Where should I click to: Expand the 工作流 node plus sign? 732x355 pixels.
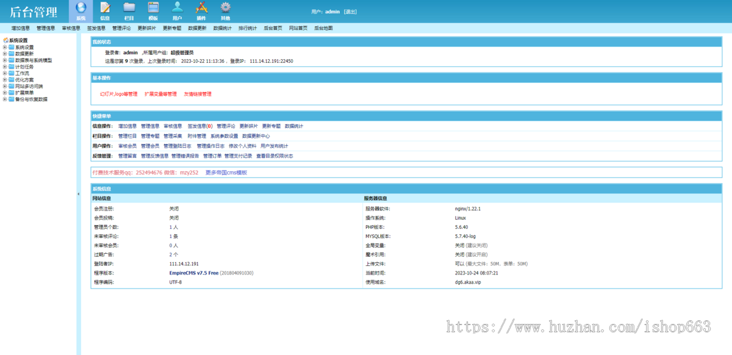[5, 73]
